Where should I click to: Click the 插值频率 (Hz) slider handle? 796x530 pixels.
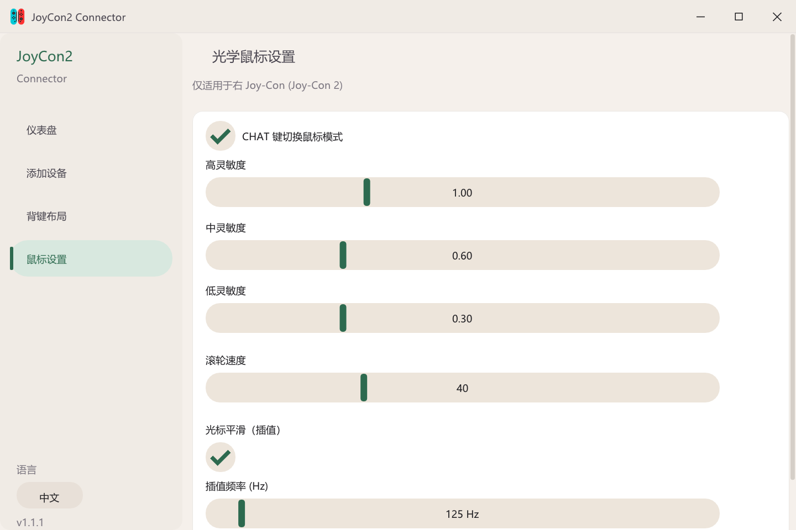point(242,513)
